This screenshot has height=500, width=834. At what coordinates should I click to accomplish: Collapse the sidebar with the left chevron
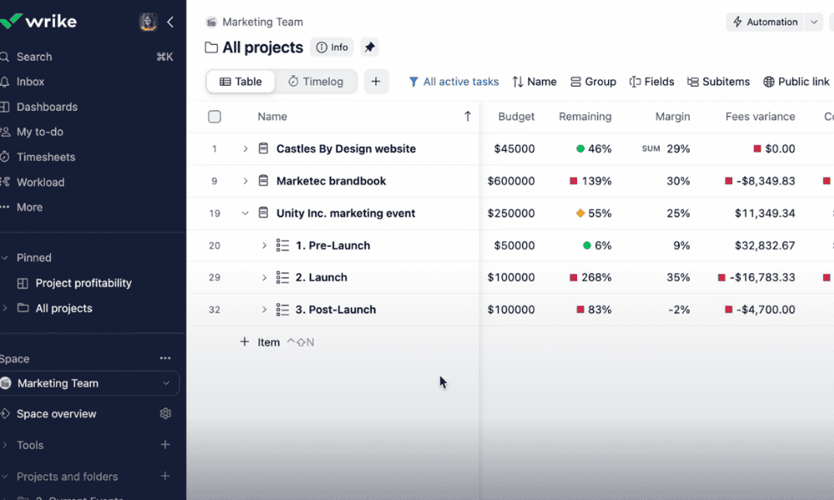point(171,22)
